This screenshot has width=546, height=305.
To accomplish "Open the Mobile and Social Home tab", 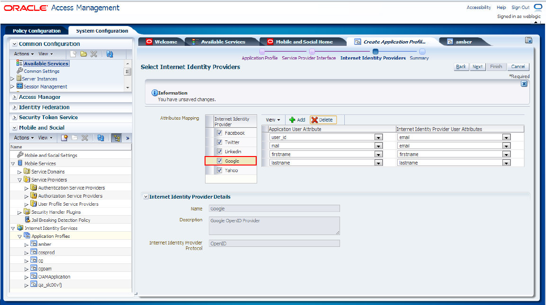I will point(304,42).
